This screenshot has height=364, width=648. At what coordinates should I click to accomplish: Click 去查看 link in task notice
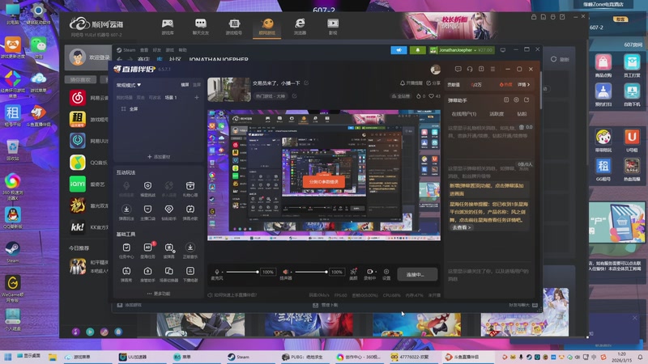tap(461, 227)
